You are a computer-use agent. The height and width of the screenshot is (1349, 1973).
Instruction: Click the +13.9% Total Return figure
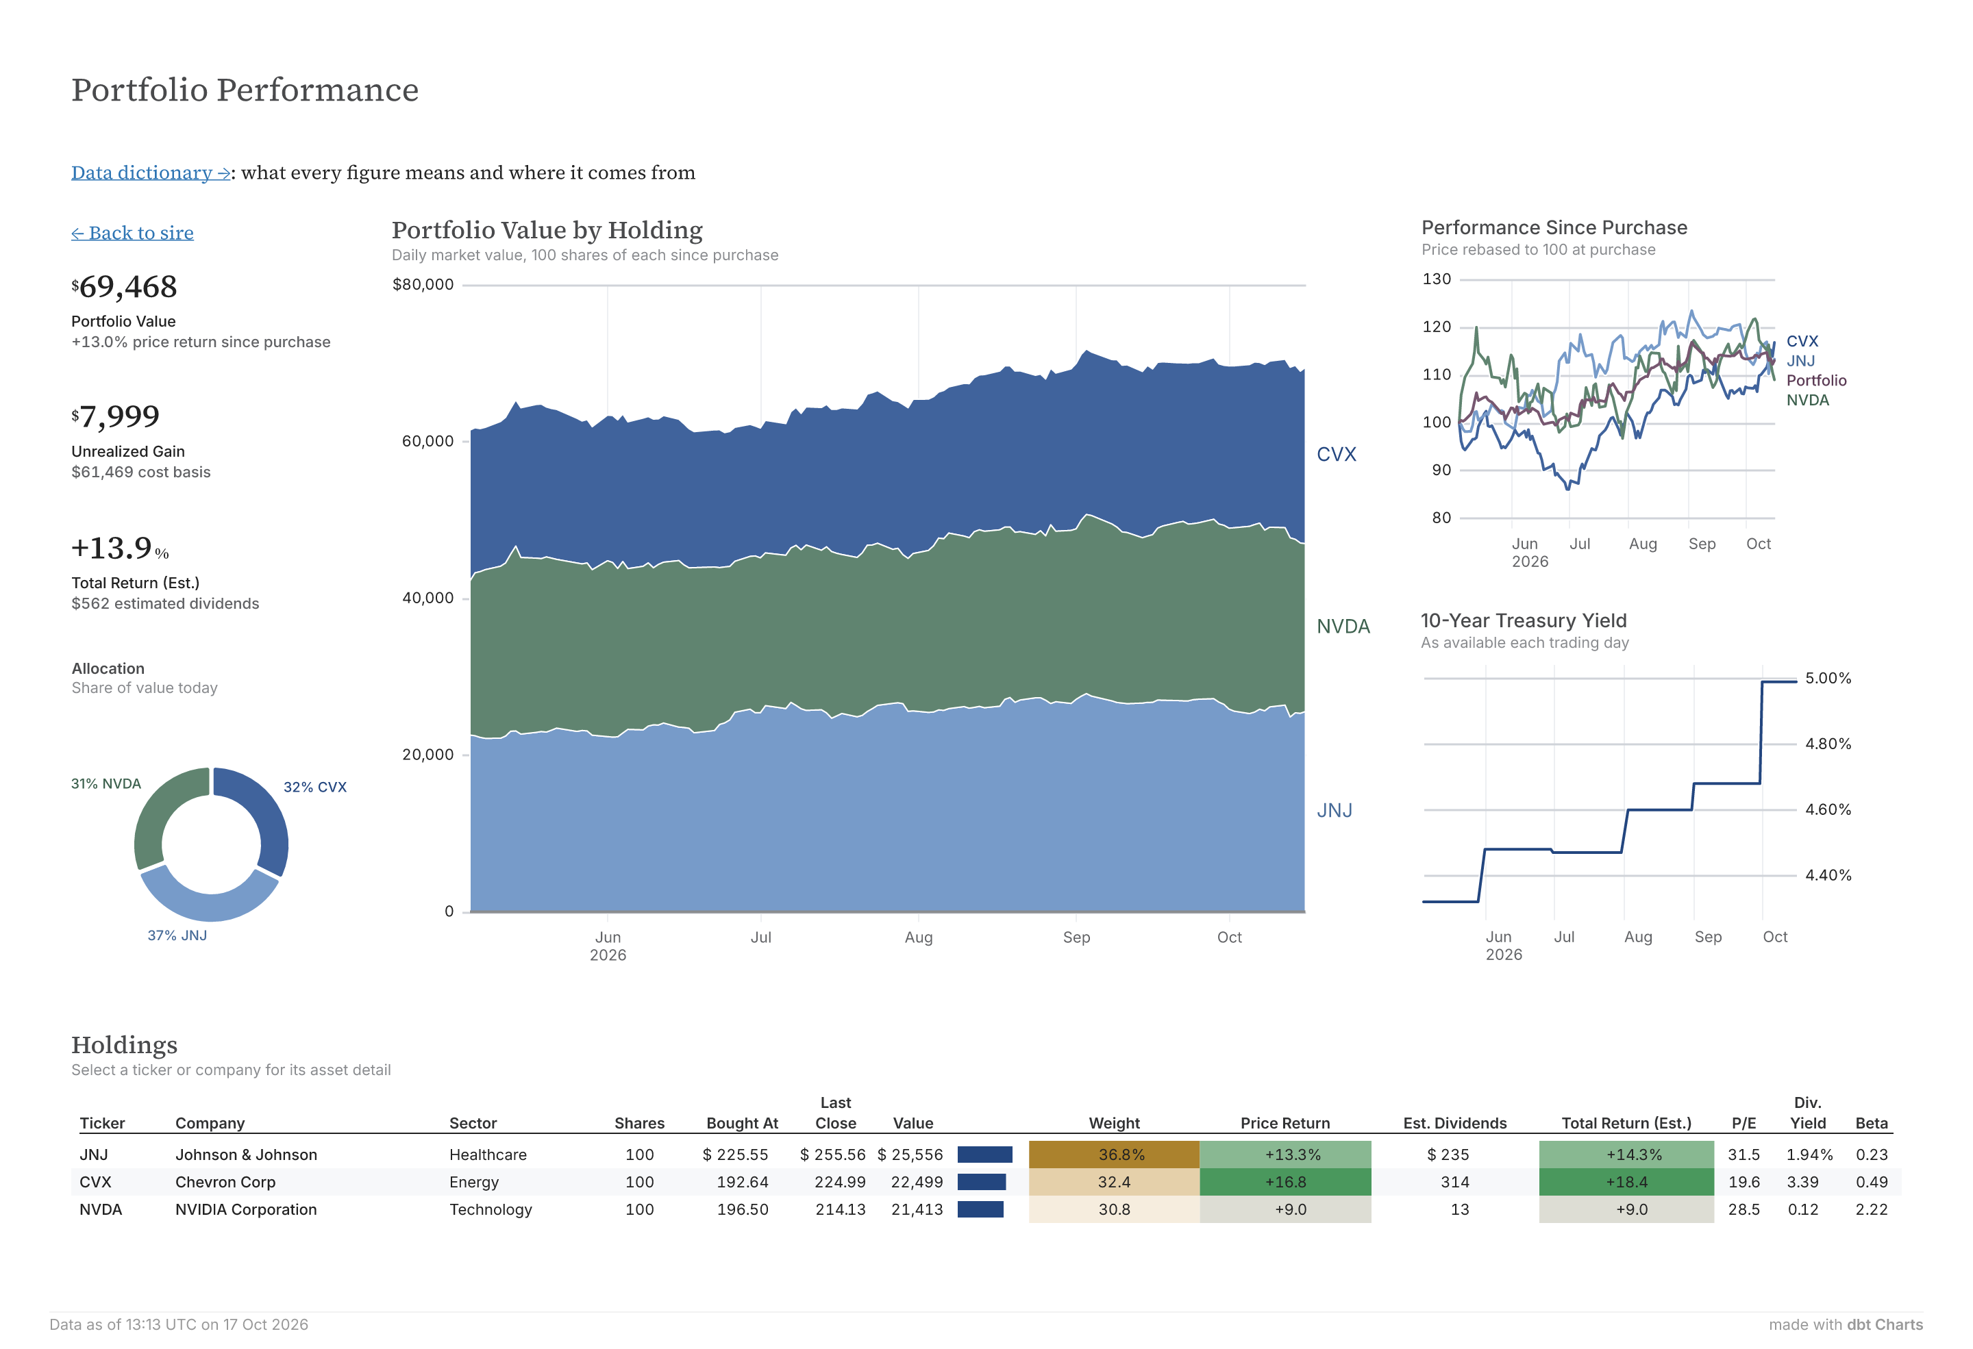pyautogui.click(x=120, y=548)
